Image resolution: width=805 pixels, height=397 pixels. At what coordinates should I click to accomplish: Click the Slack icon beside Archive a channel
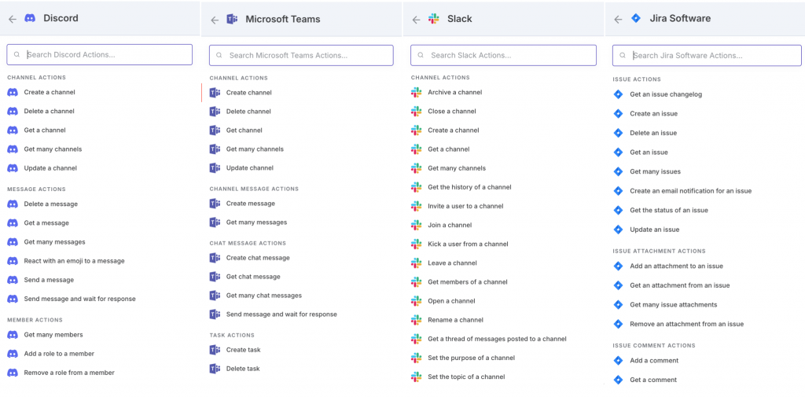[417, 93]
